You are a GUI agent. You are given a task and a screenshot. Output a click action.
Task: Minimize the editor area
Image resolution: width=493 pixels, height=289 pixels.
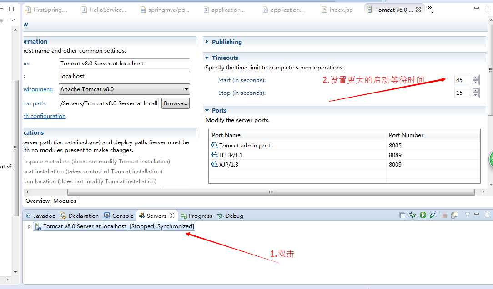(477, 8)
